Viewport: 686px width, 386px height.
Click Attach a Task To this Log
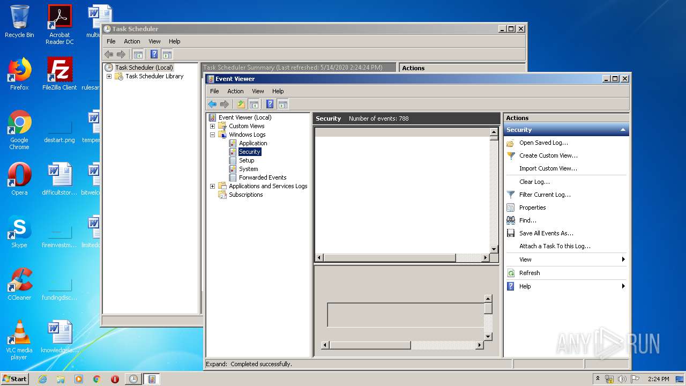coord(555,246)
